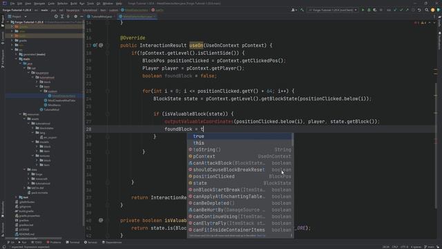Click the override gutter icon on line 17
Screen dimensions: 442x249
(x=95, y=45)
